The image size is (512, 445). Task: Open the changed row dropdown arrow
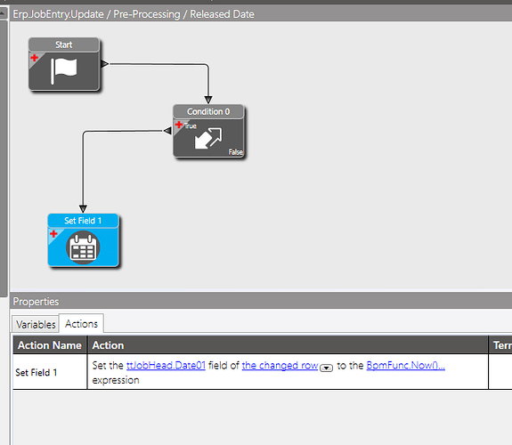point(326,368)
